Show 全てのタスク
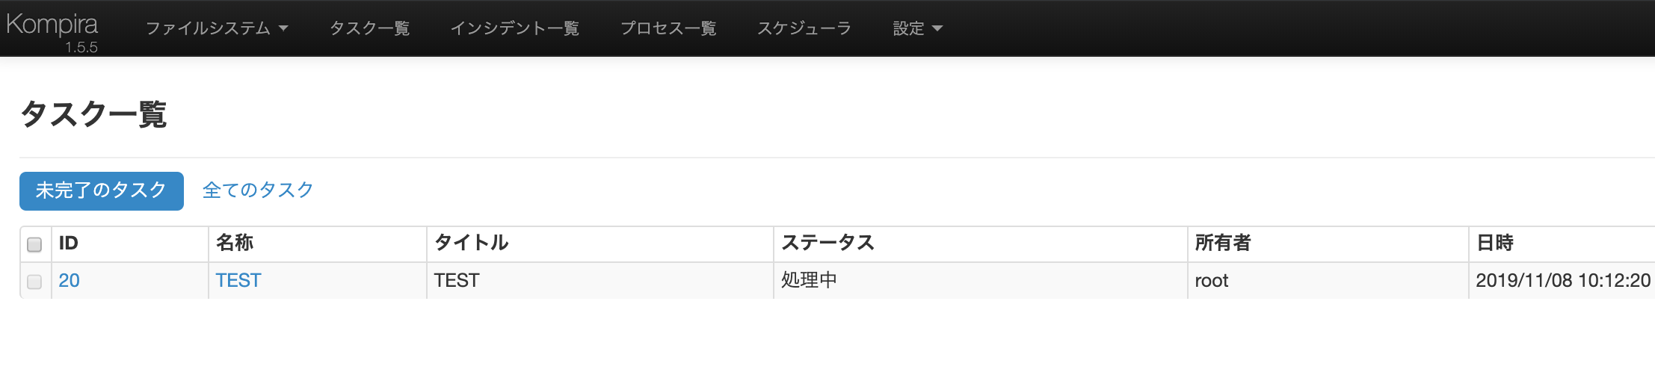The width and height of the screenshot is (1655, 366). [x=258, y=190]
